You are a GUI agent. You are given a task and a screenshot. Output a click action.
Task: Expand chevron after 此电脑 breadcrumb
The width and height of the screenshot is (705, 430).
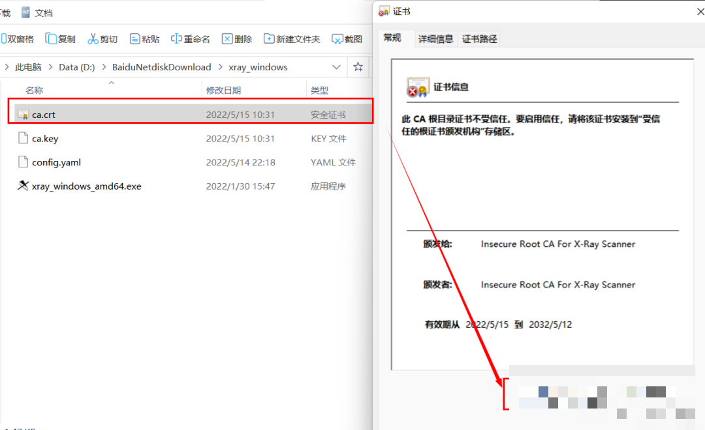click(50, 67)
